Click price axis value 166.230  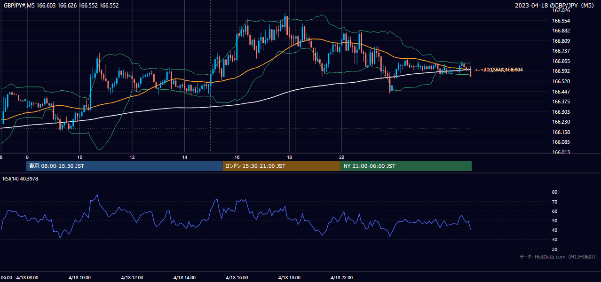point(561,122)
